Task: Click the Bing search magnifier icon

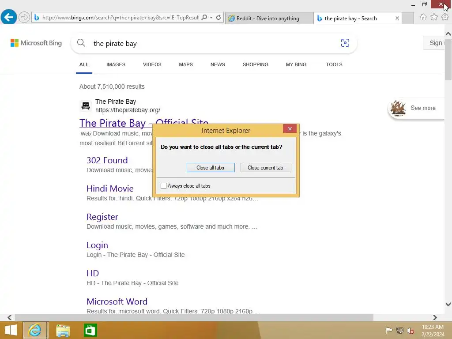Action: (x=81, y=43)
